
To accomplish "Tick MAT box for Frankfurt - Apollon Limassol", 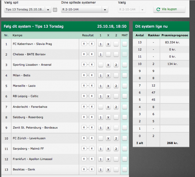I will (125, 159).
